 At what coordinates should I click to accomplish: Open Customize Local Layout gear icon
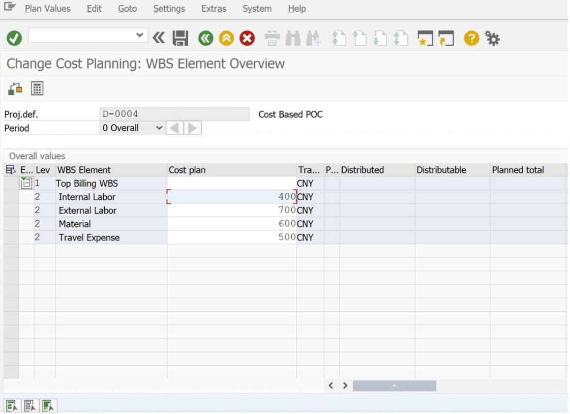(493, 38)
